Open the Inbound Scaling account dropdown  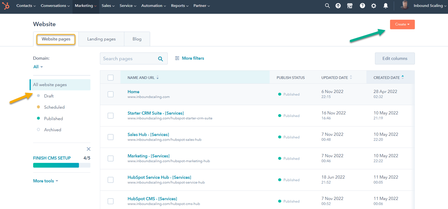pos(430,6)
